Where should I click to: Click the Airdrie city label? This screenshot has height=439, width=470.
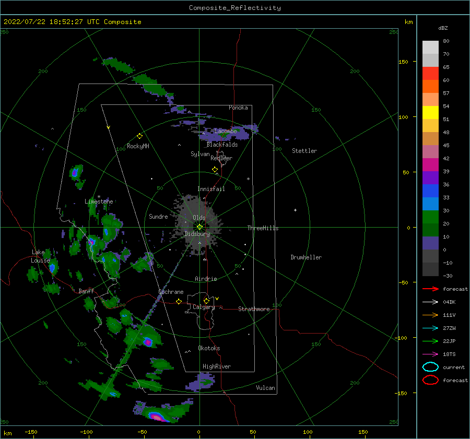pyautogui.click(x=206, y=279)
